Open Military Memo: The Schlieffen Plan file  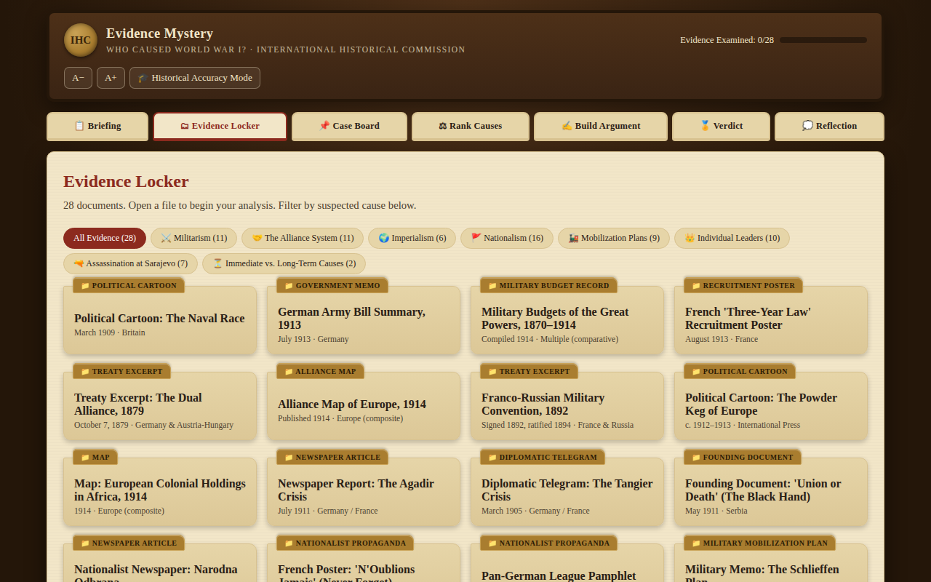point(771,564)
